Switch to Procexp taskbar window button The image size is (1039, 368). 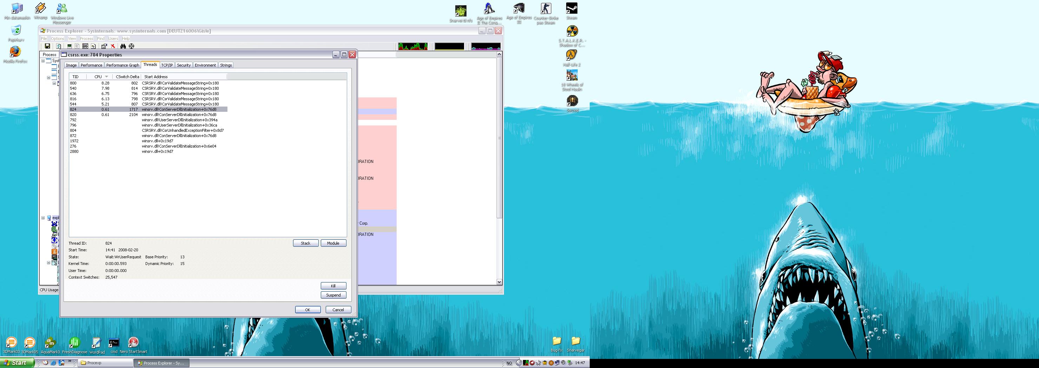(106, 363)
